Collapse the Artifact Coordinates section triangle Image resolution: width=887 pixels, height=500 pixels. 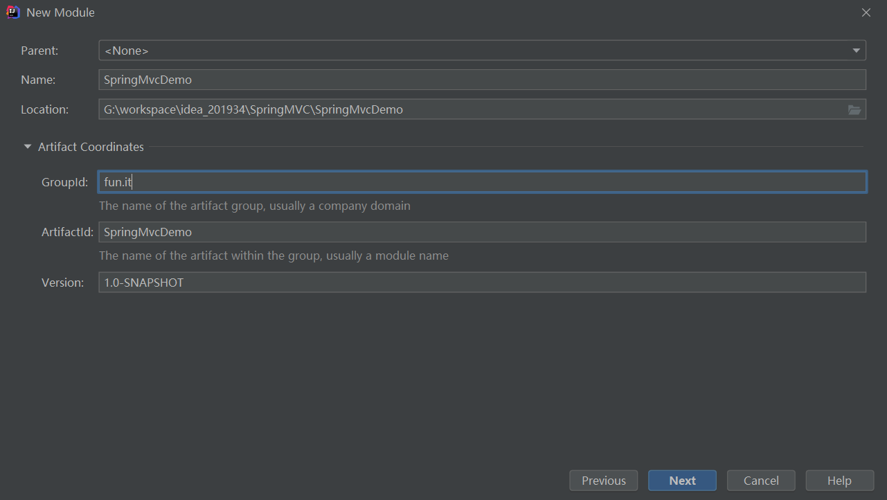[x=28, y=147]
